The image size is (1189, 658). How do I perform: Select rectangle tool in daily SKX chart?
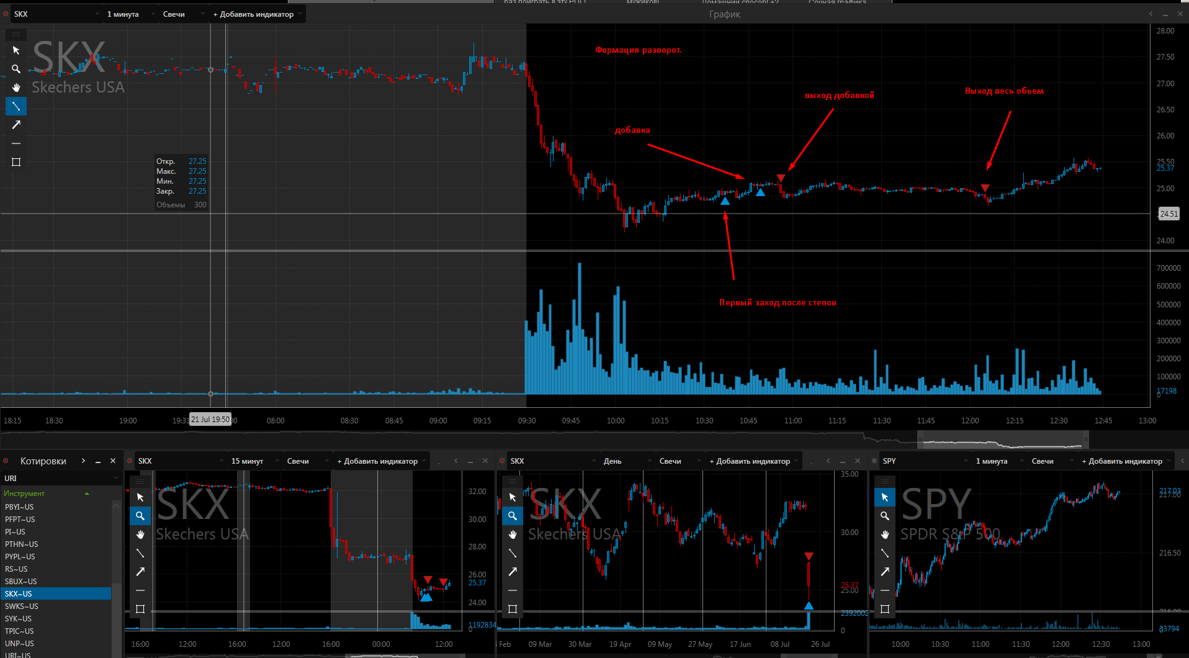513,609
